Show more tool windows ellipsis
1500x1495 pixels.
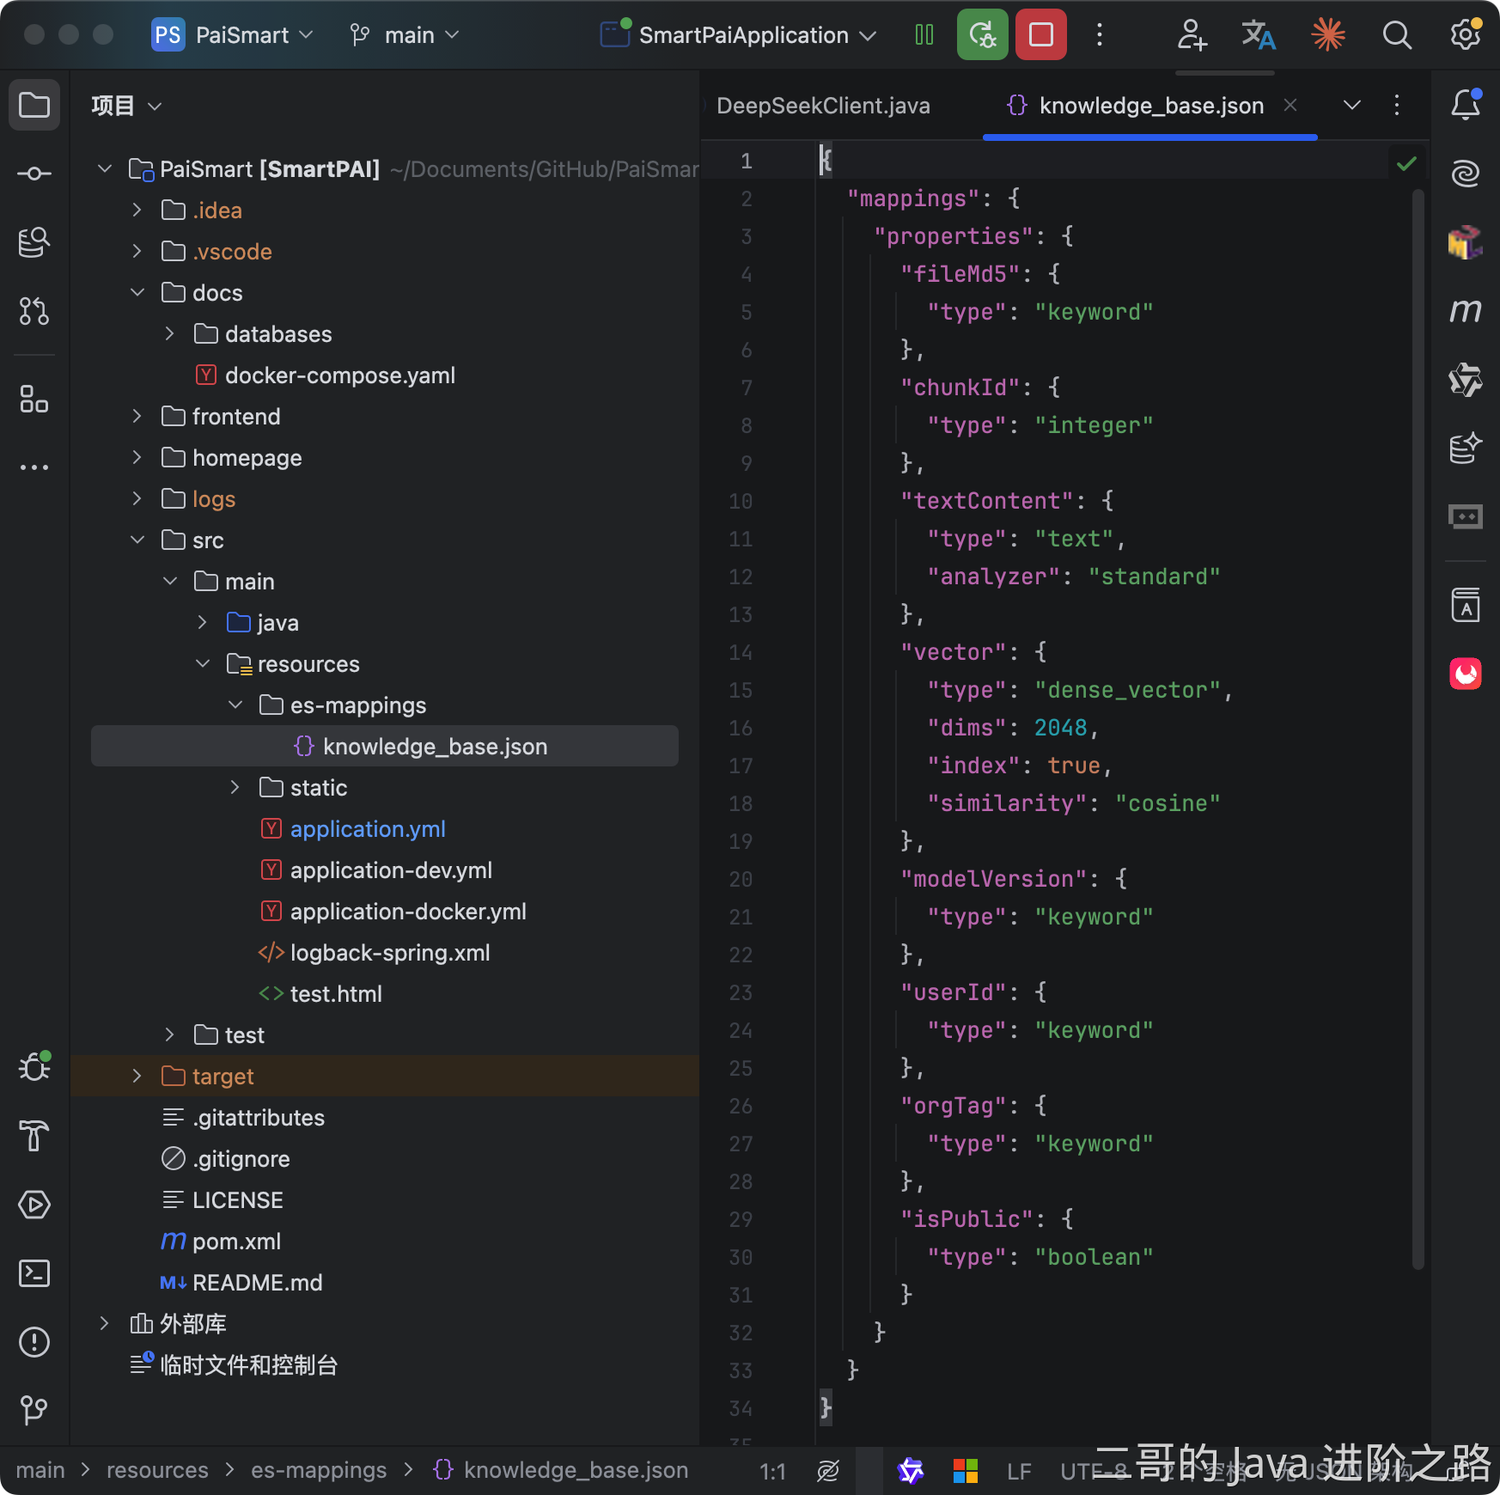click(x=34, y=467)
